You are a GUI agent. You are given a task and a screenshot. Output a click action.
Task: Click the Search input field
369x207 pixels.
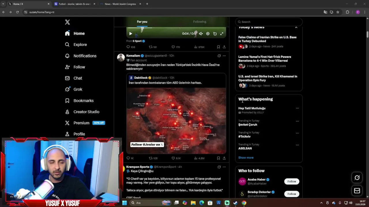(x=269, y=22)
